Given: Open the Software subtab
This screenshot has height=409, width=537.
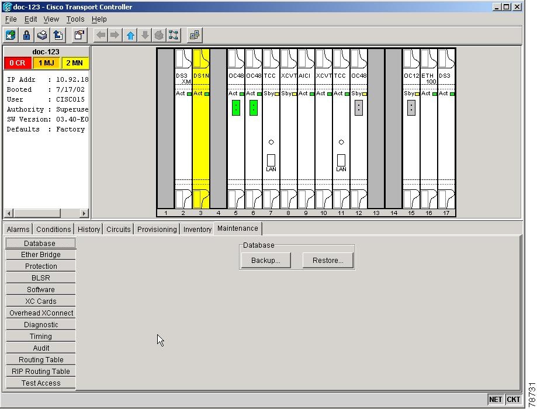Looking at the screenshot, I should coord(40,289).
